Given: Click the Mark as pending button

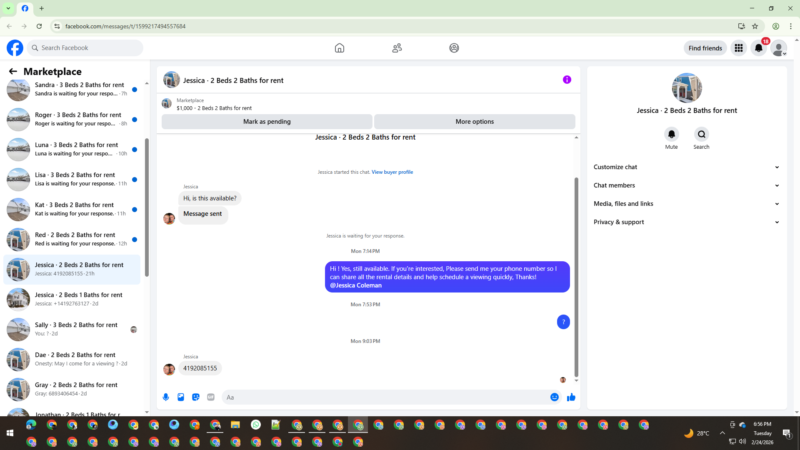Looking at the screenshot, I should coord(267,122).
